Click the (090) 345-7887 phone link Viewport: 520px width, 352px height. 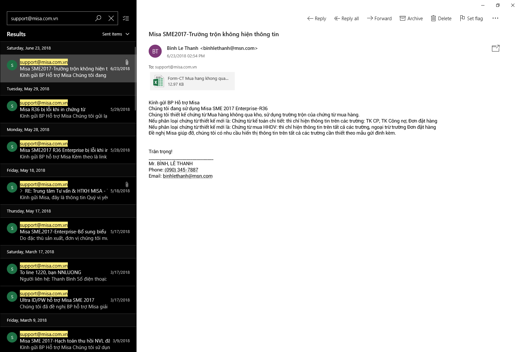[181, 170]
